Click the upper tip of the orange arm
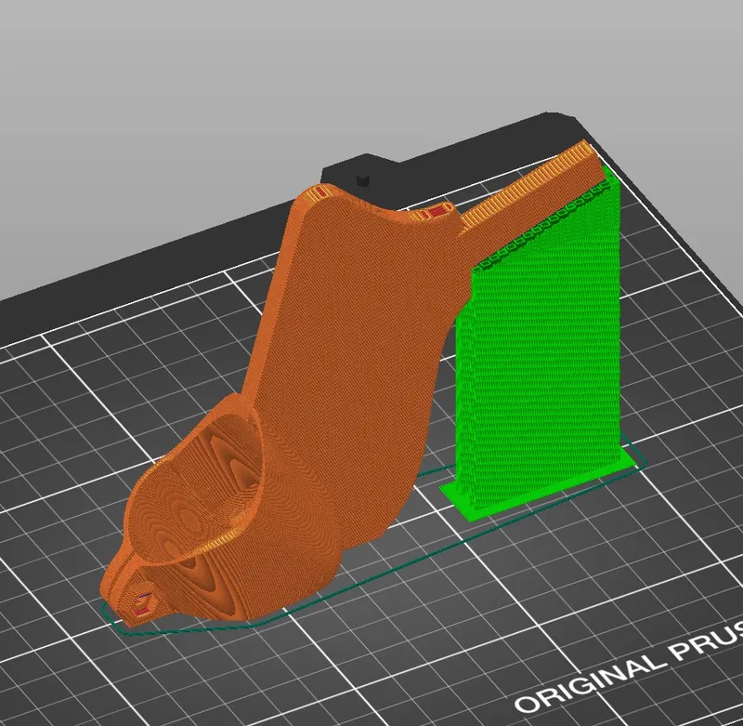This screenshot has height=726, width=743. click(583, 151)
